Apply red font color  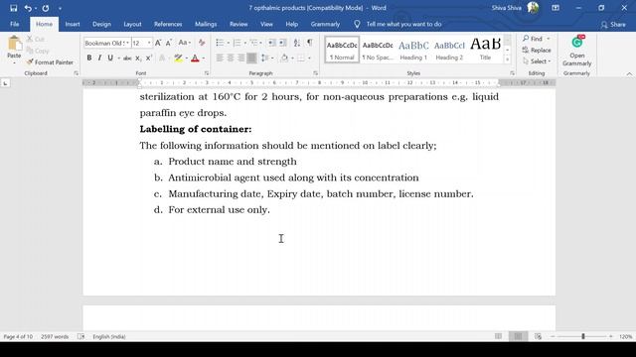click(x=195, y=59)
